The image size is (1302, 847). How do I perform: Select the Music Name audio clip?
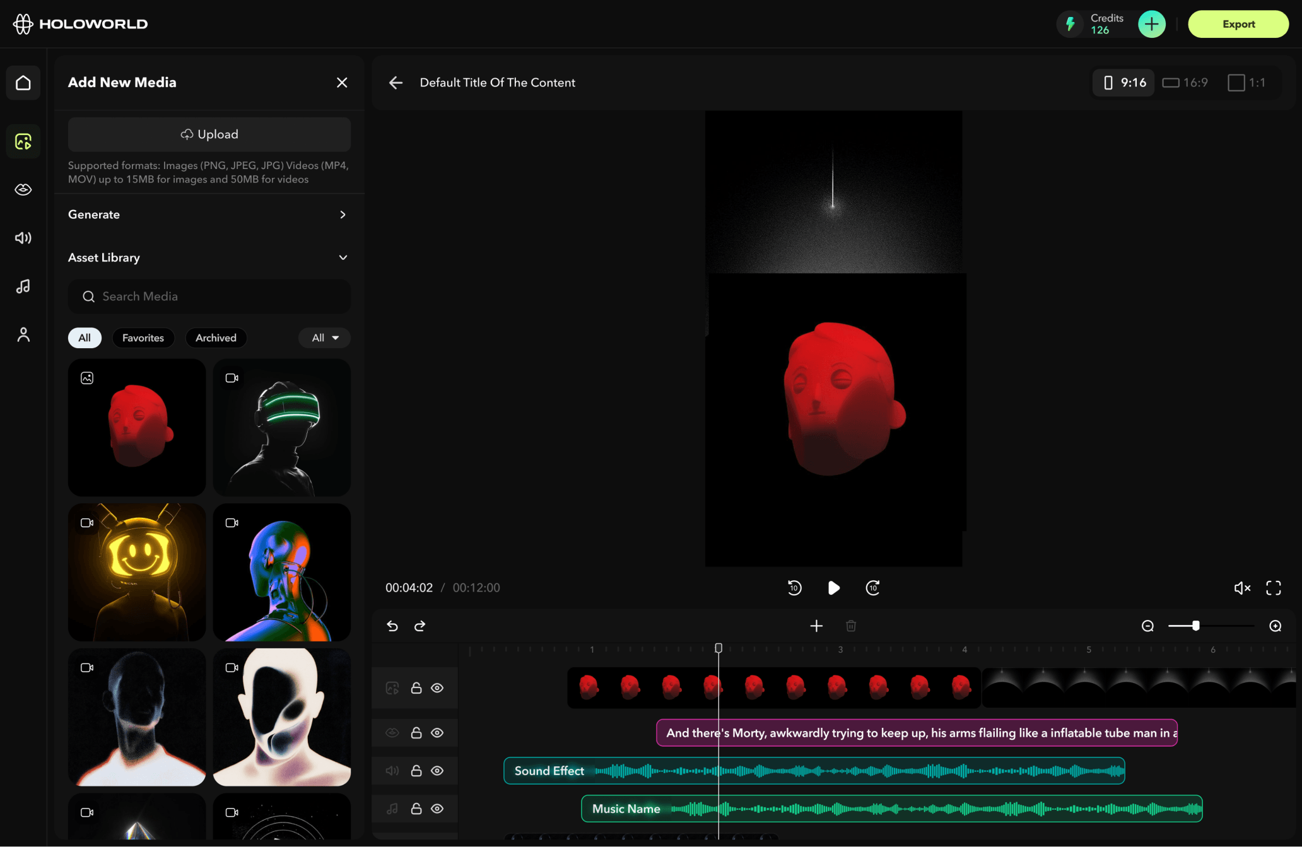[891, 809]
